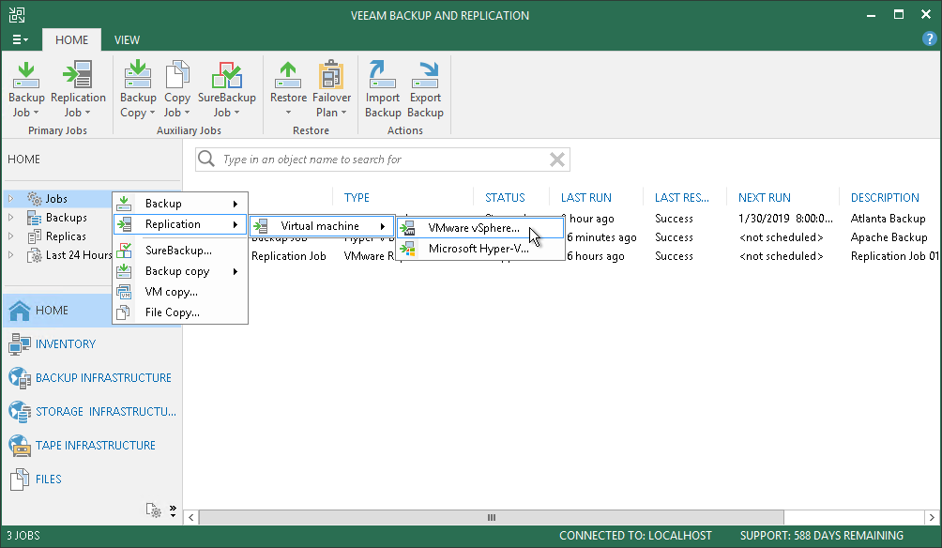This screenshot has height=548, width=942.
Task: Switch to the VIEW ribbon tab
Action: (x=127, y=39)
